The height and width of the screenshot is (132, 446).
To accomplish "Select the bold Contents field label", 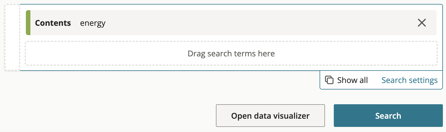I will coord(53,23).
